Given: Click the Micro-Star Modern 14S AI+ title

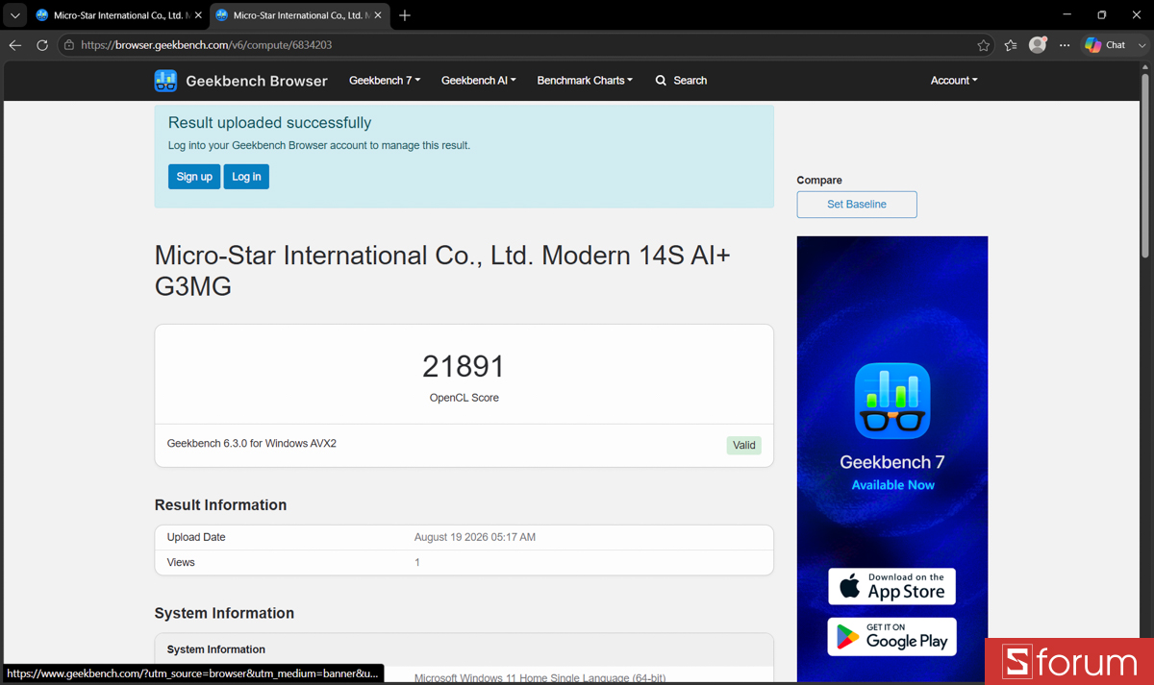Looking at the screenshot, I should [x=442, y=271].
